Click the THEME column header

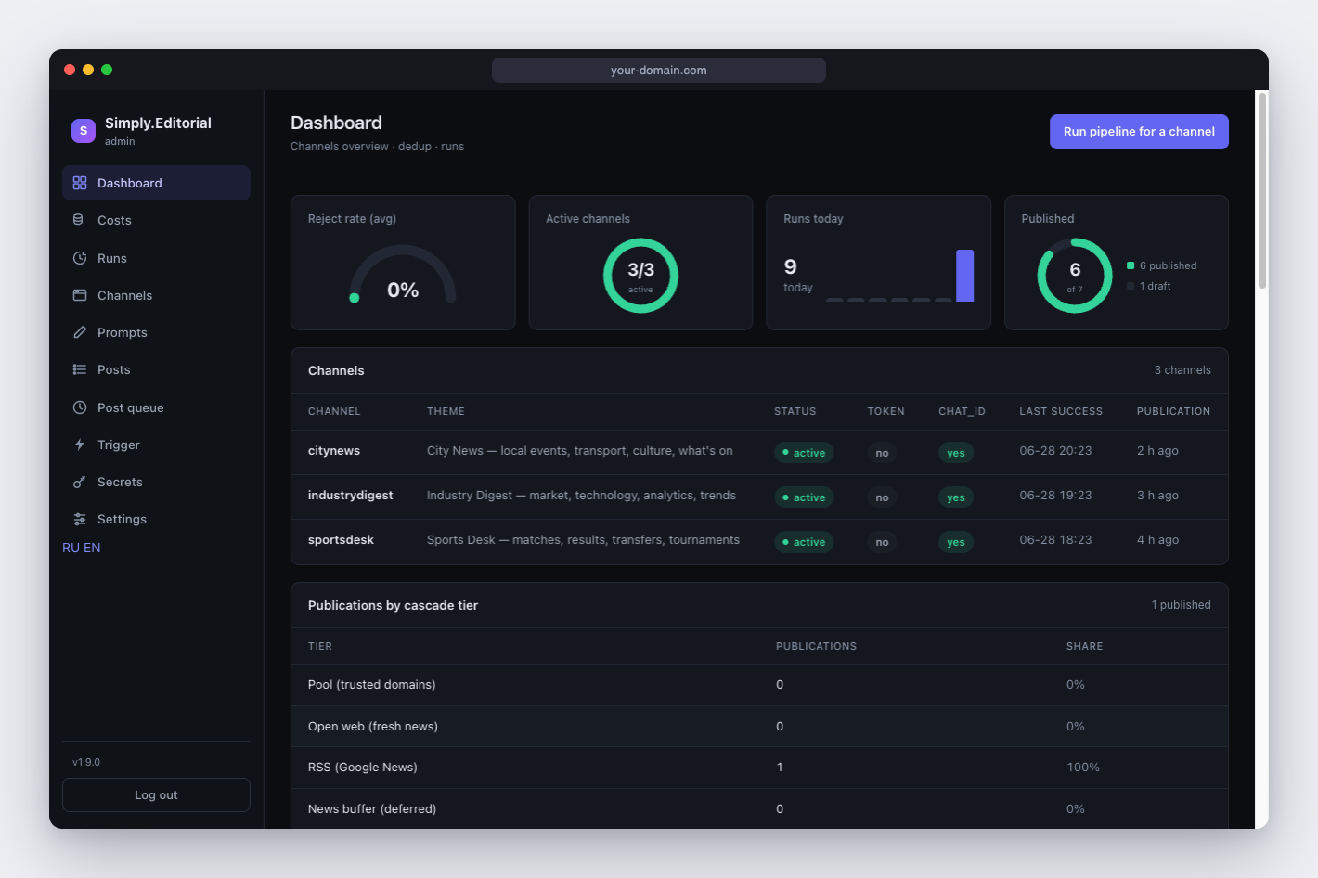446,411
